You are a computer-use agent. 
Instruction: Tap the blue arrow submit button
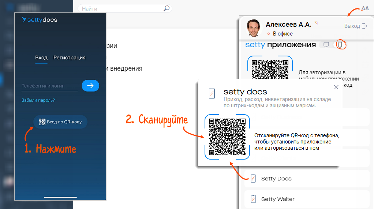pos(90,86)
